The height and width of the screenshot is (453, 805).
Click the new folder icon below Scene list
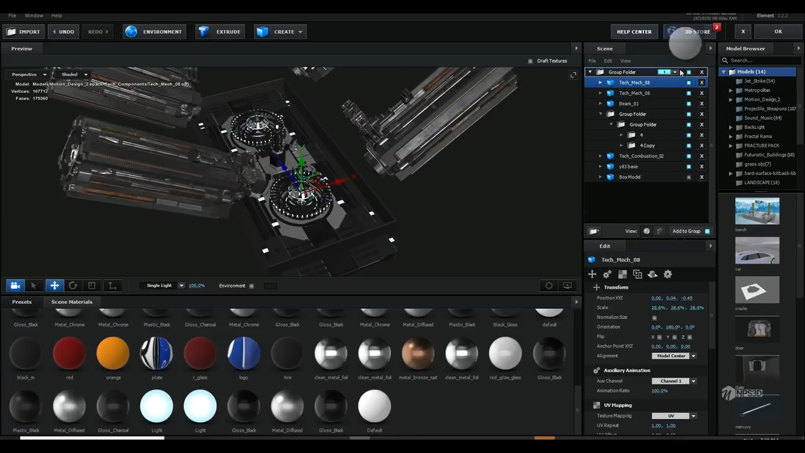593,231
